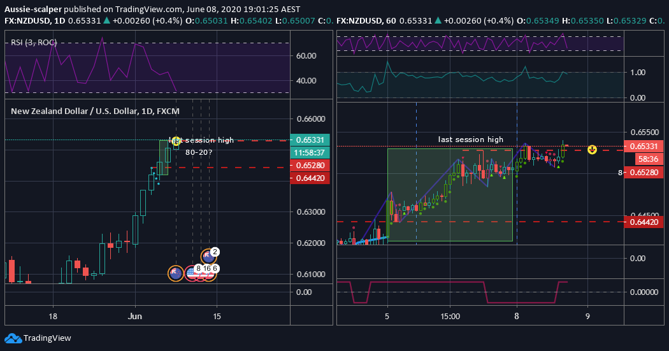Click the O:0.65031 open value in the header

pyautogui.click(x=206, y=20)
